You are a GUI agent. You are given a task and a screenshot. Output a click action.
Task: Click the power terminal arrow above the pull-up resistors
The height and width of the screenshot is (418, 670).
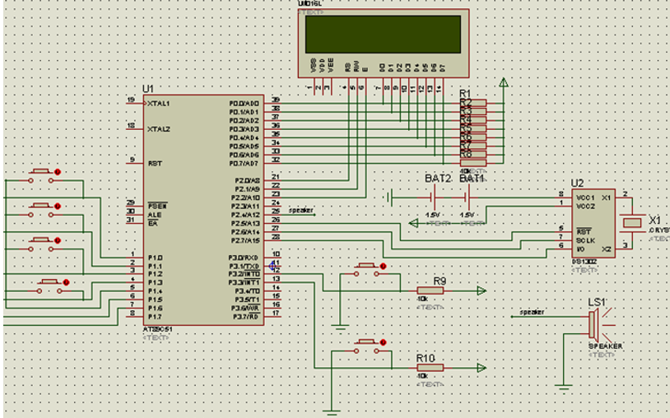(504, 82)
